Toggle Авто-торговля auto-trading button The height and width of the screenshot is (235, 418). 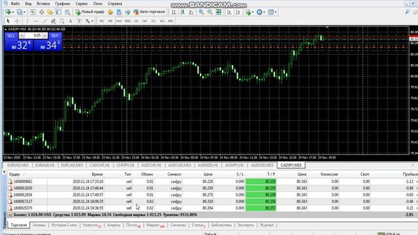pos(150,12)
